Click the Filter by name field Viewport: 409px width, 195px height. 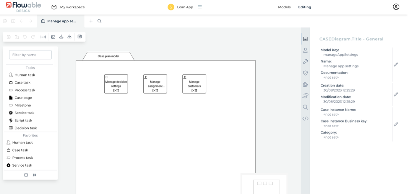click(30, 55)
